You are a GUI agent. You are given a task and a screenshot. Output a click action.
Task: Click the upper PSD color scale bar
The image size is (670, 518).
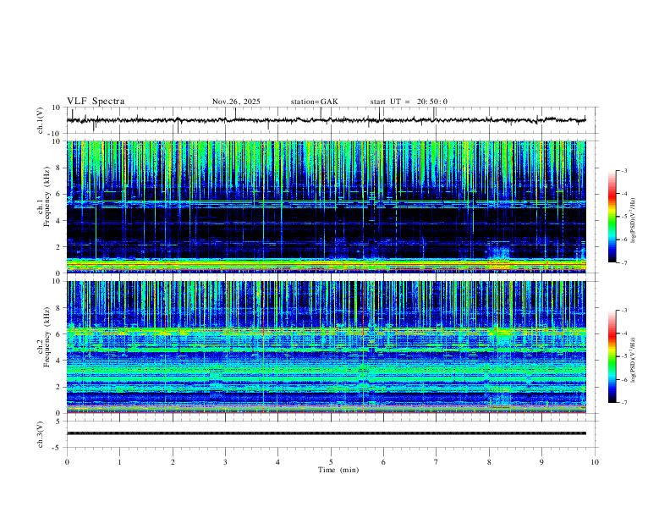pos(612,217)
